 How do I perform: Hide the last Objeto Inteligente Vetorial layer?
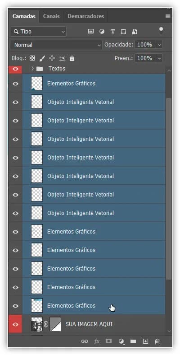point(15,213)
